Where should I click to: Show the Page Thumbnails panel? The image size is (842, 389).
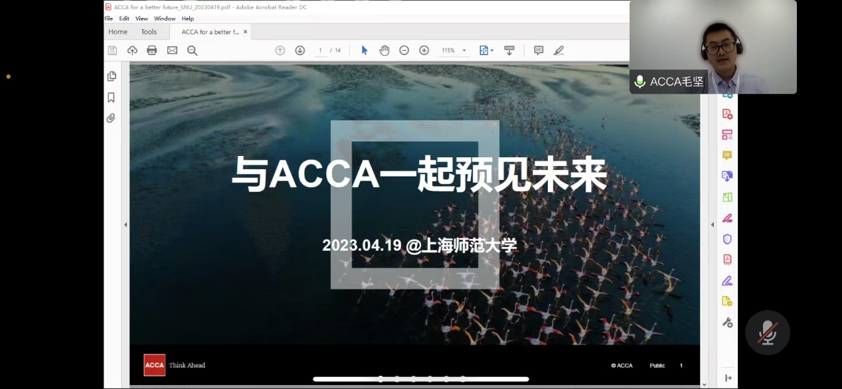click(x=112, y=76)
